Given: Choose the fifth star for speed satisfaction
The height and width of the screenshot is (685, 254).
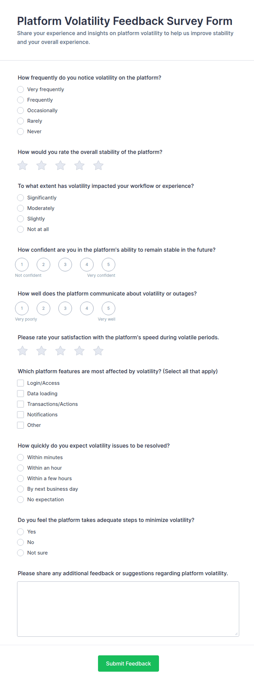Looking at the screenshot, I should click(98, 351).
